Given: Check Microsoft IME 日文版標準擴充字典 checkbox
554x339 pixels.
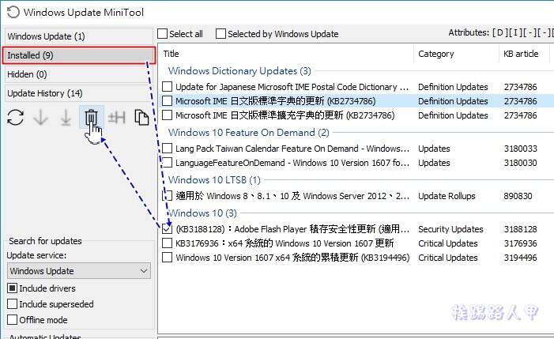Looking at the screenshot, I should (167, 115).
